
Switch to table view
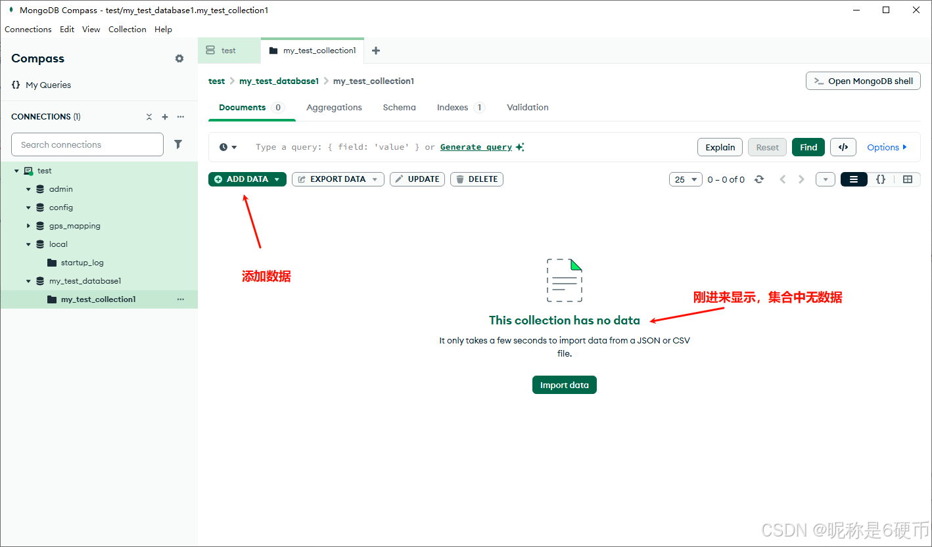point(908,179)
